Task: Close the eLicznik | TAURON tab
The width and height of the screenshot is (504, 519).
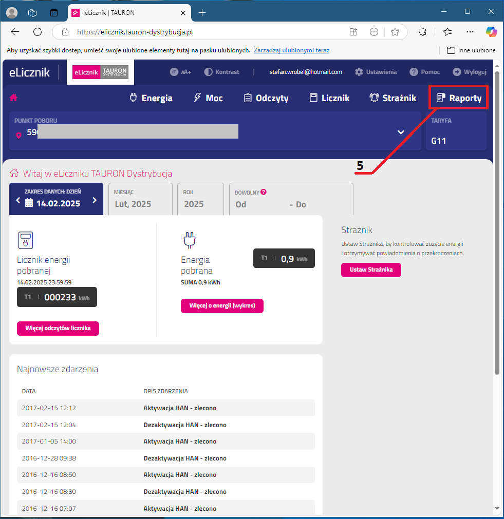Action: [x=183, y=13]
